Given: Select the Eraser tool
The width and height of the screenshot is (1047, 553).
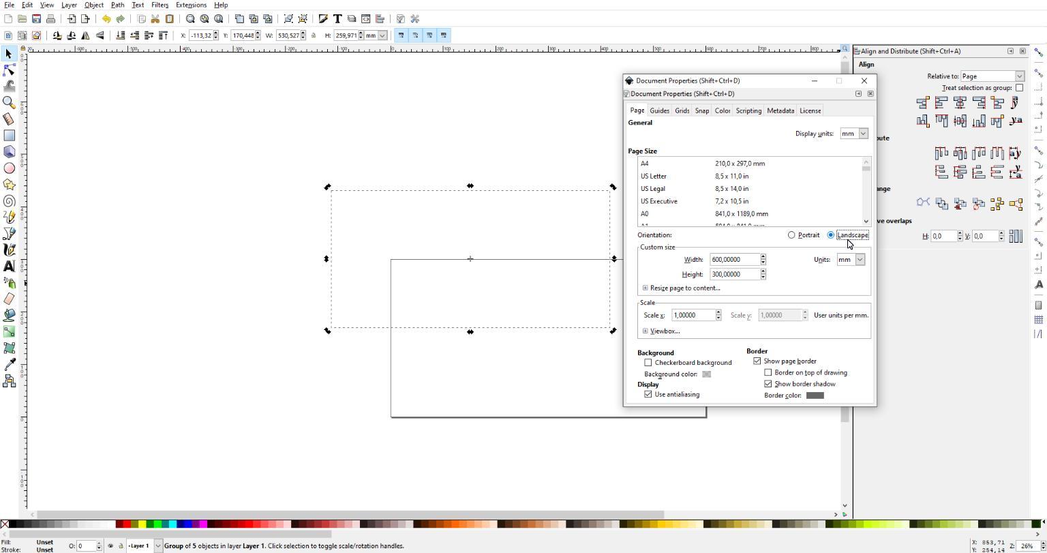Looking at the screenshot, I should point(9,299).
